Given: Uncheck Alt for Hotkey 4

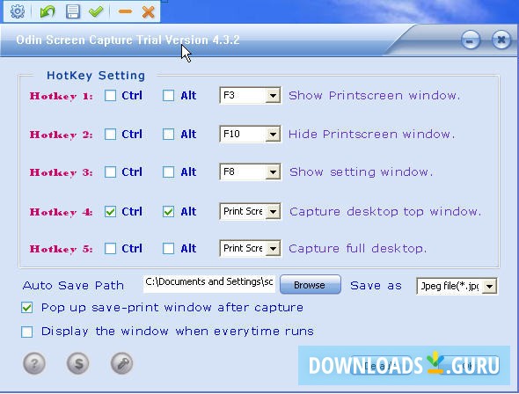Looking at the screenshot, I should pyautogui.click(x=168, y=212).
